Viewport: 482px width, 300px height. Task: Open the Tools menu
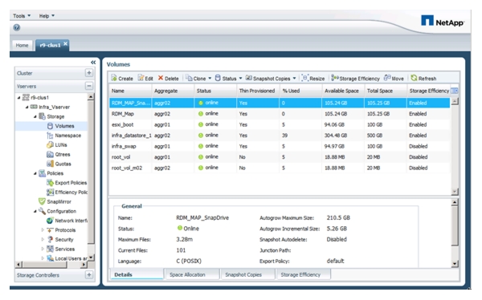[22, 16]
